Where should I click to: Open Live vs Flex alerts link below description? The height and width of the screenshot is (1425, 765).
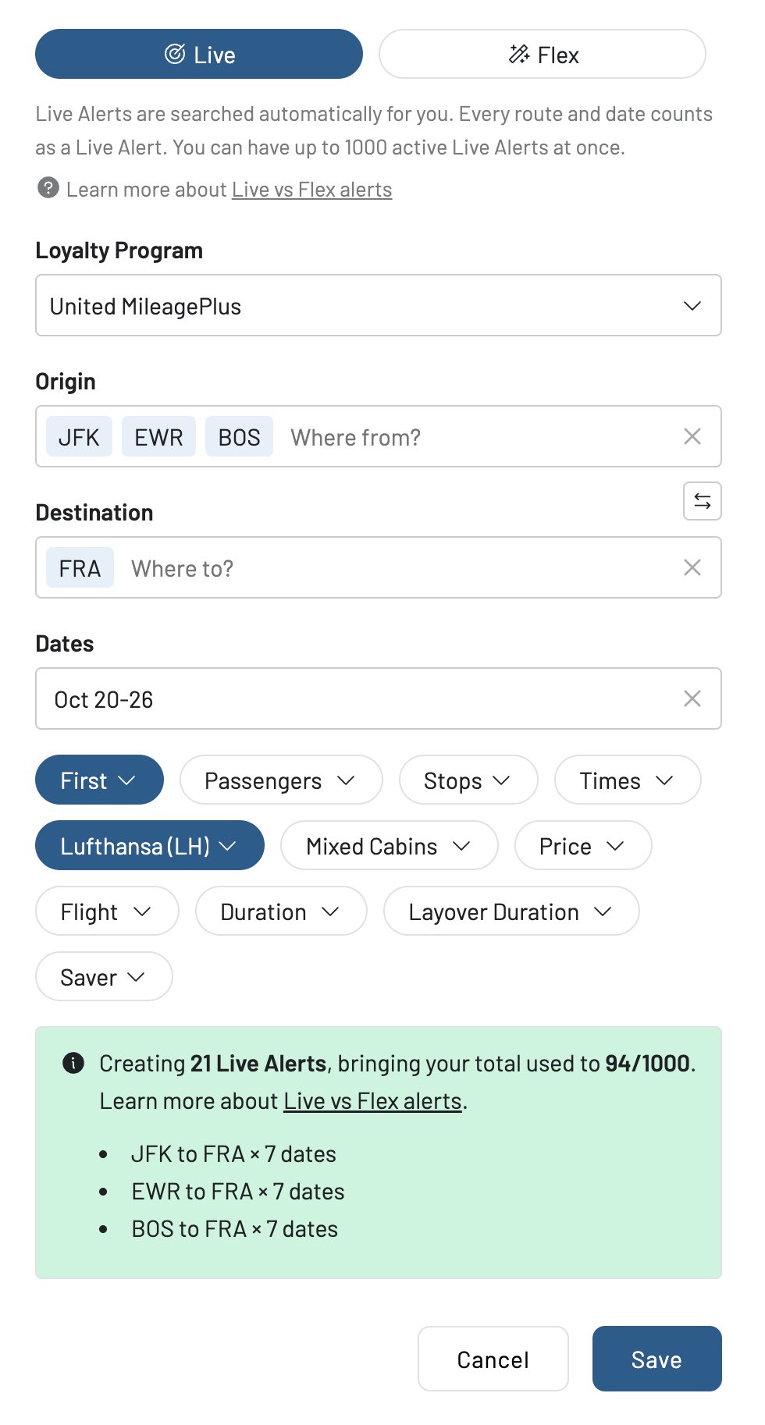[311, 190]
